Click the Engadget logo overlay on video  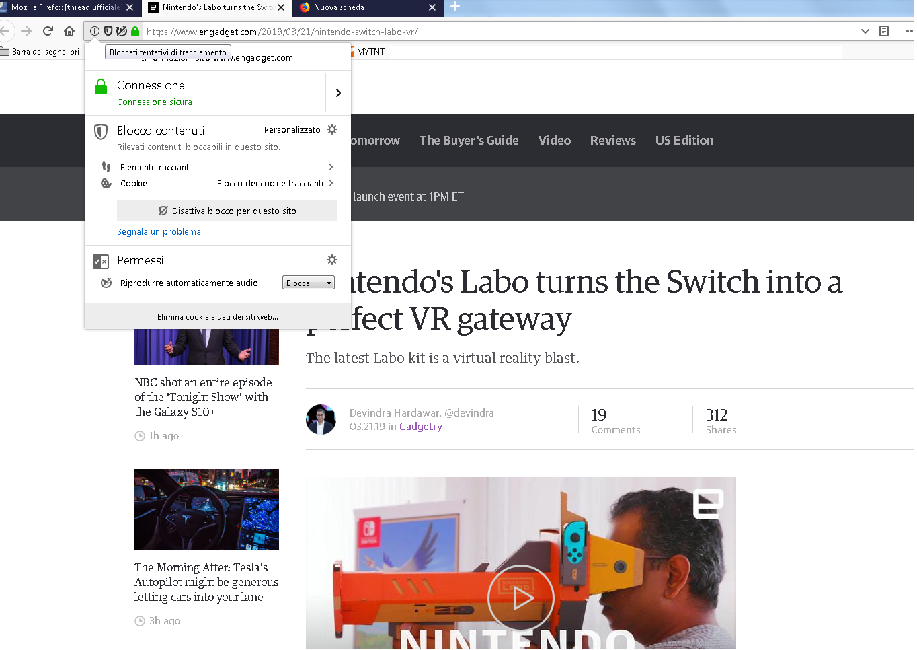point(708,503)
